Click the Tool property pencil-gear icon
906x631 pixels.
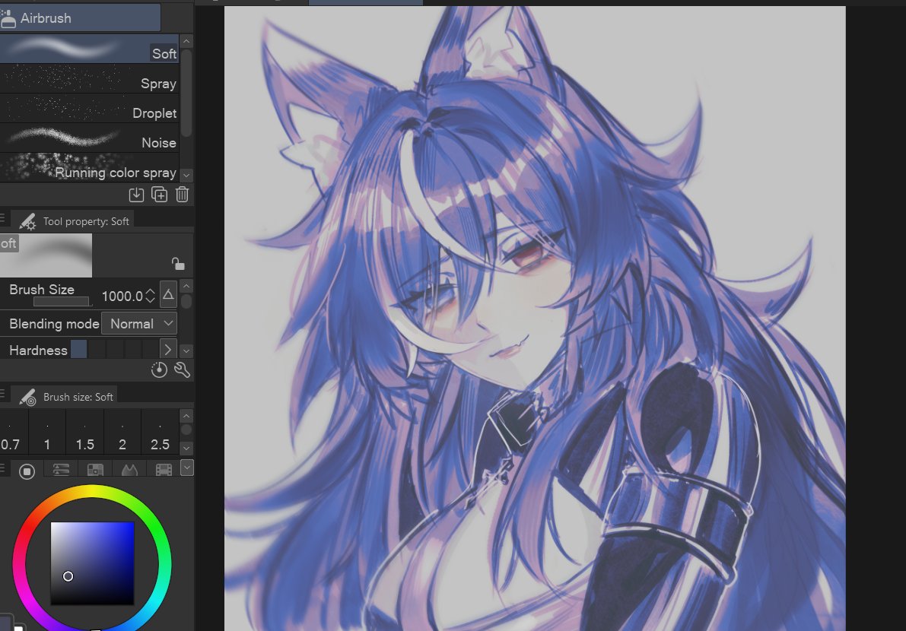pos(27,221)
